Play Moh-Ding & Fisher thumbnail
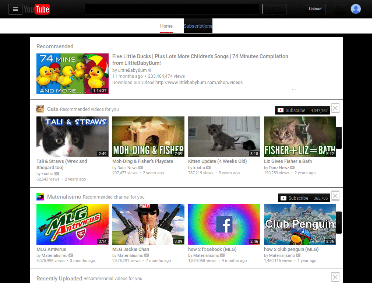 pos(148,137)
